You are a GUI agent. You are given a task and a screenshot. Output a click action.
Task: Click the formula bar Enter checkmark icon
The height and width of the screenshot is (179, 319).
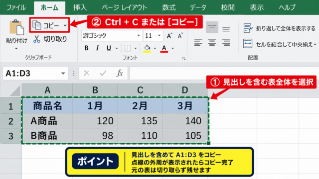[103, 73]
